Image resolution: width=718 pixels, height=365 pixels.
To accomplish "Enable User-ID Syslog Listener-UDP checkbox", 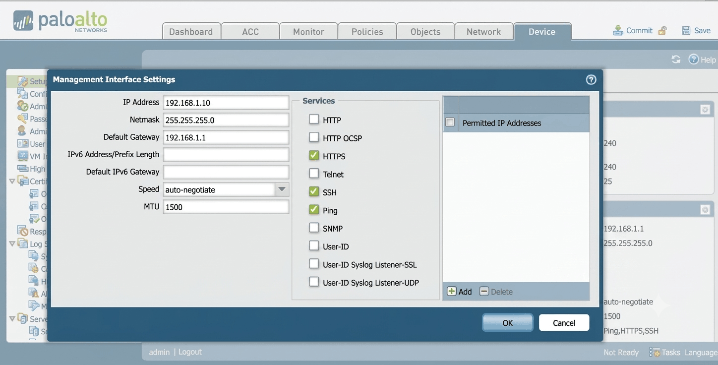I will click(x=314, y=282).
